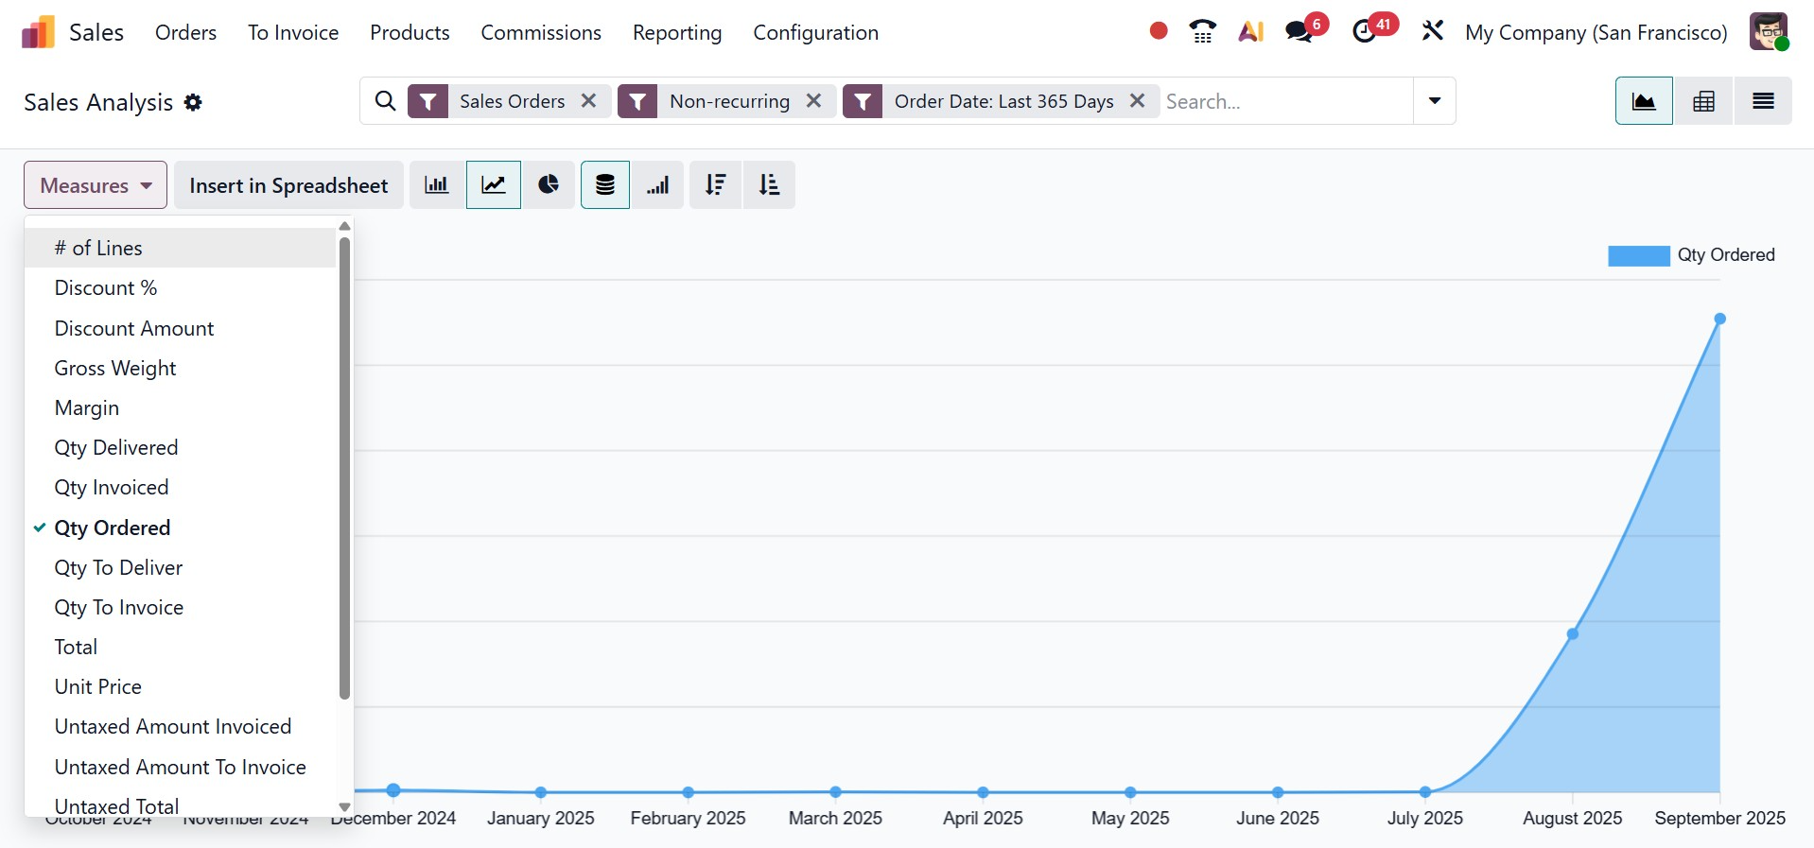Enable the Discount % measure

pyautogui.click(x=180, y=287)
